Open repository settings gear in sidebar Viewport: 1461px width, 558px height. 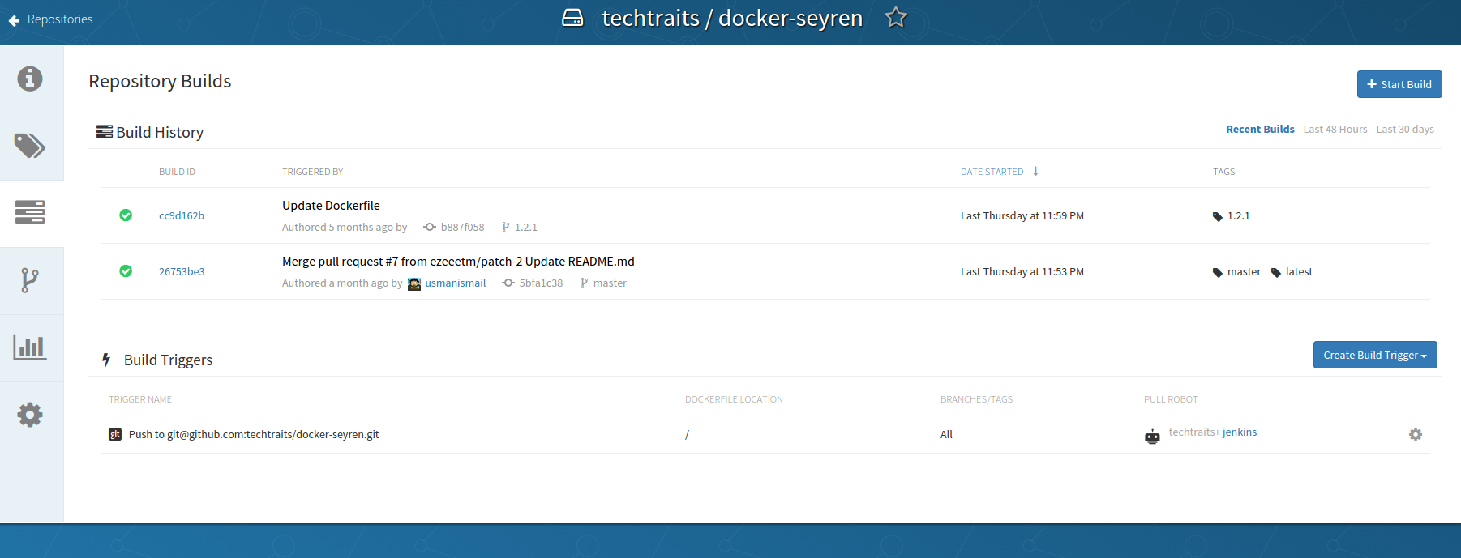coord(30,415)
